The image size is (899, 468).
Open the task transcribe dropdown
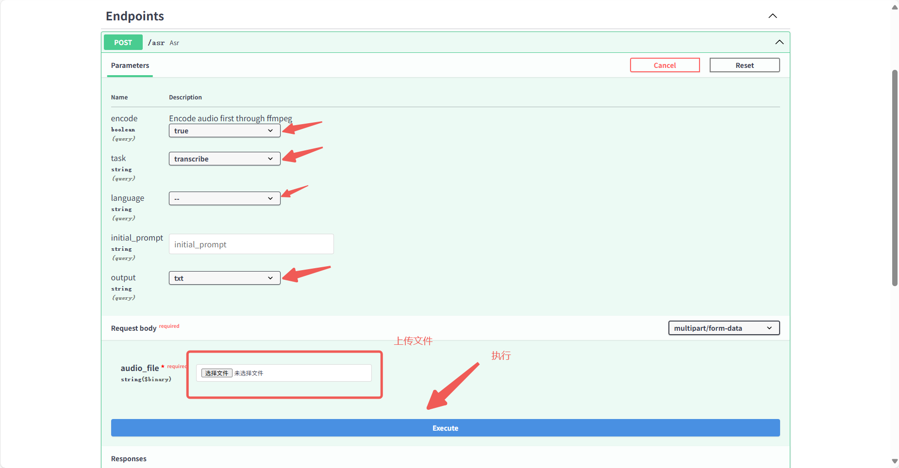(224, 159)
